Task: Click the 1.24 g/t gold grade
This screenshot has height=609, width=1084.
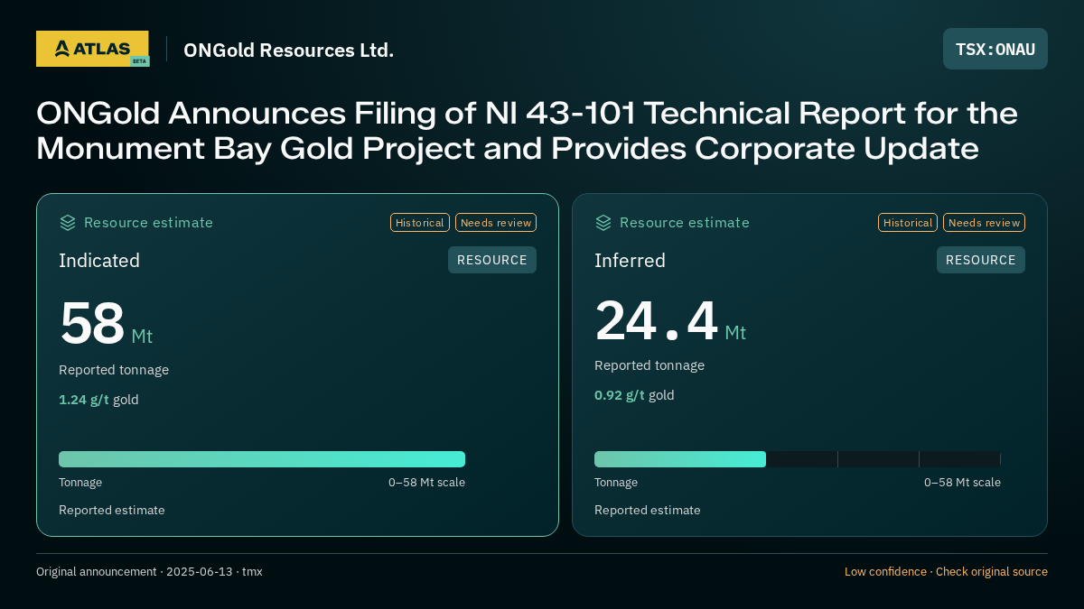Action: tap(98, 400)
